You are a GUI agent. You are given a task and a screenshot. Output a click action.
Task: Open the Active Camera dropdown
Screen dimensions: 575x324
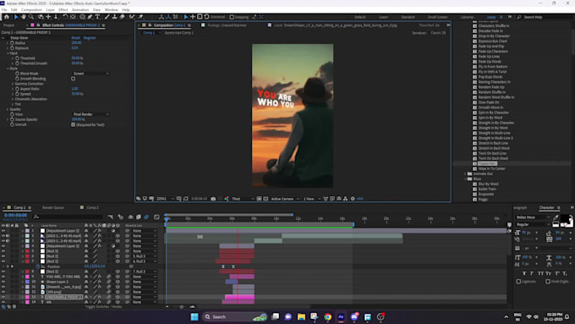285,199
